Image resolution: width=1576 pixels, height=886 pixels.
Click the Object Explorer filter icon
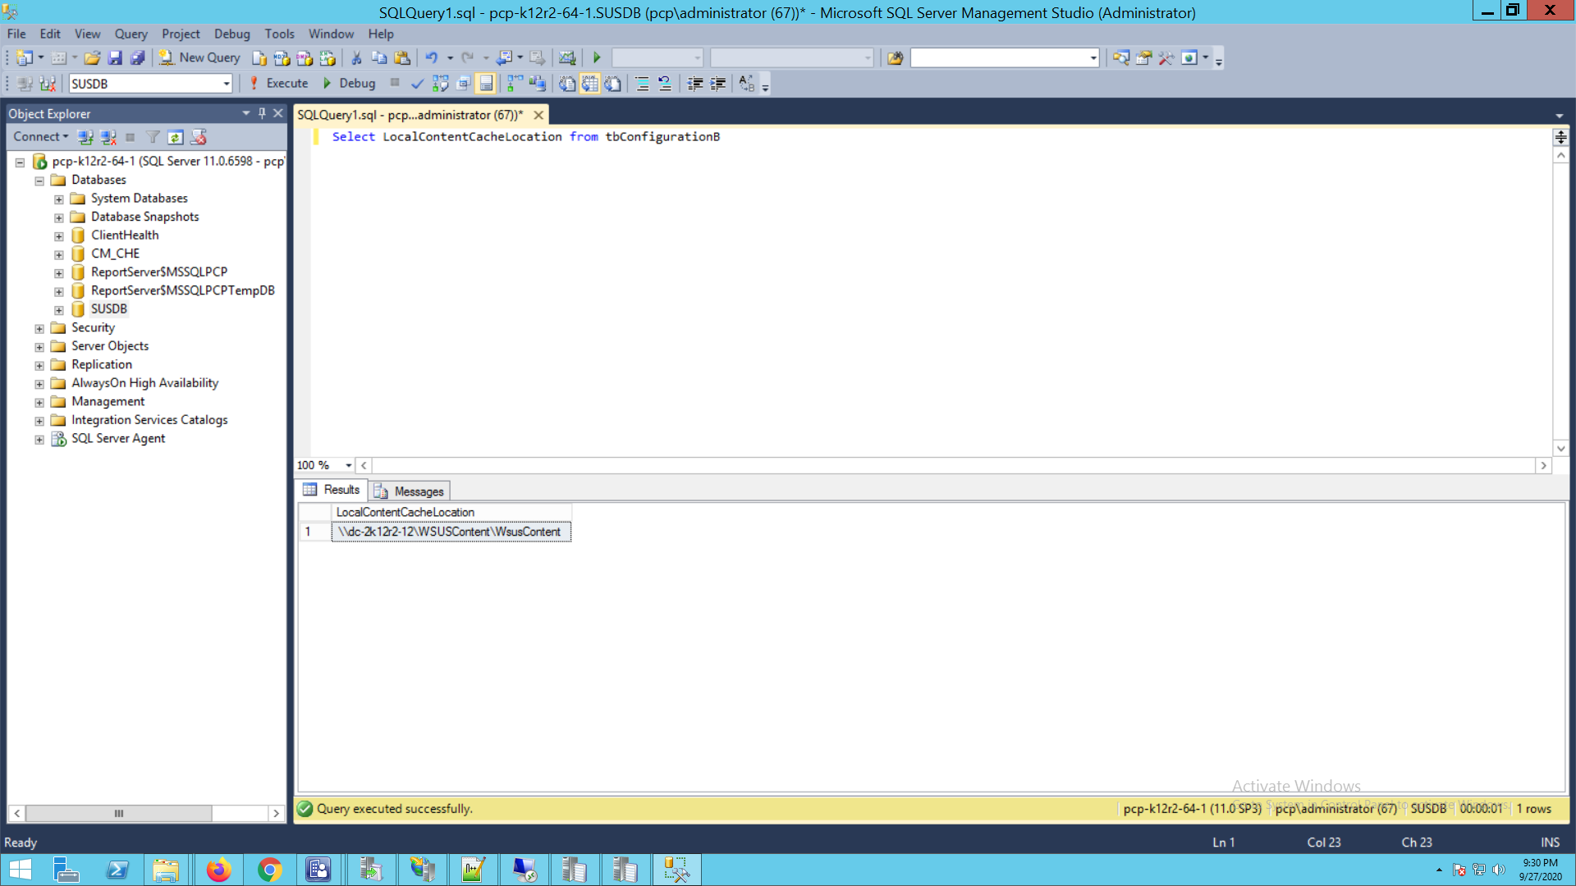point(153,137)
